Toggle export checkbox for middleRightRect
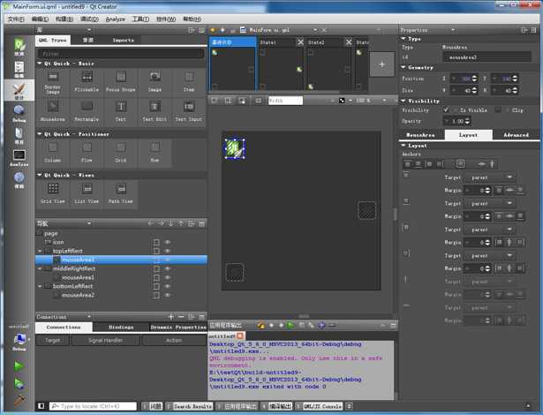The width and height of the screenshot is (543, 415). 156,268
